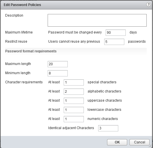Viewport: 153px width, 148px height.
Task: Click the resize grip in dialog corner
Action: pos(150,146)
